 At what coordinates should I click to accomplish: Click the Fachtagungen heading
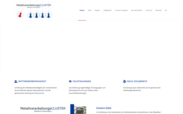click(x=82, y=81)
